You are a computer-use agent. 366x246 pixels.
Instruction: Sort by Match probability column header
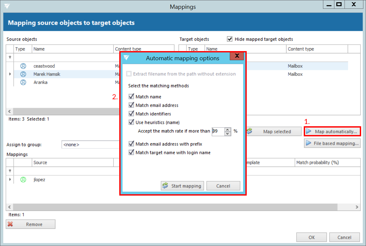(317, 162)
